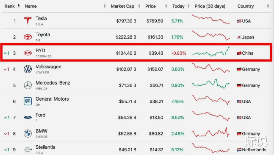Open the General Motors name link
The image size is (274, 155).
pos(52,99)
